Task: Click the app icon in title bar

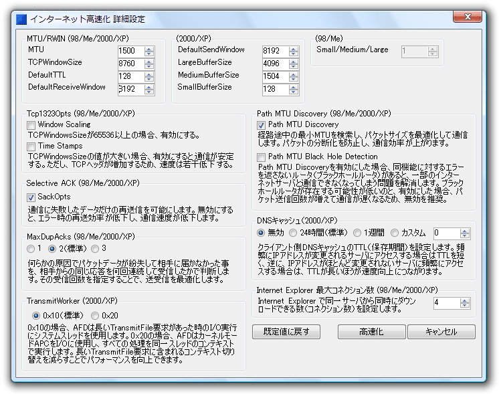Action: pos(21,19)
